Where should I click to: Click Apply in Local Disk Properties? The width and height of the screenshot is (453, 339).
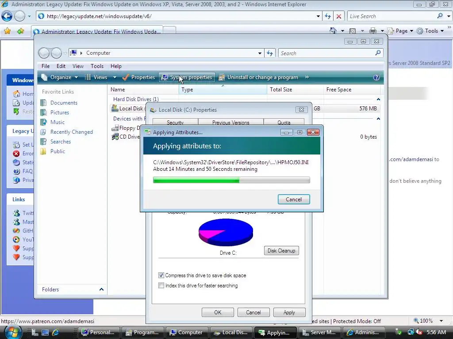(289, 313)
